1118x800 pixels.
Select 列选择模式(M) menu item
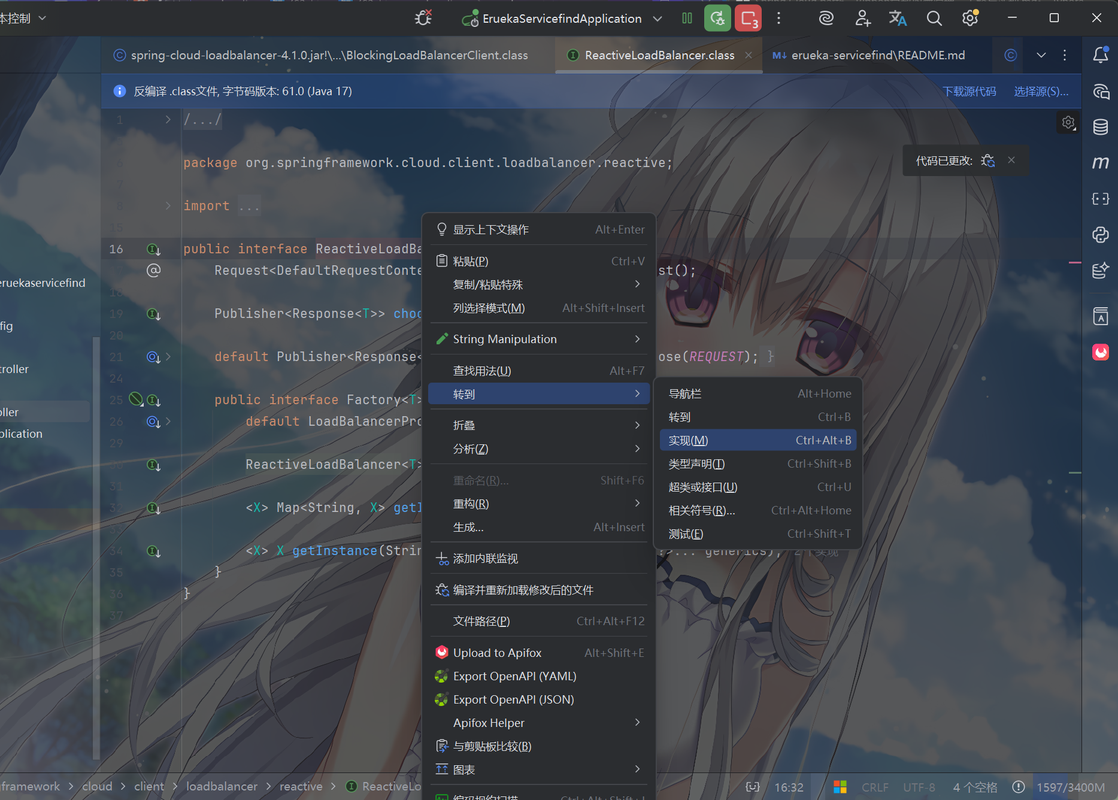click(x=539, y=308)
